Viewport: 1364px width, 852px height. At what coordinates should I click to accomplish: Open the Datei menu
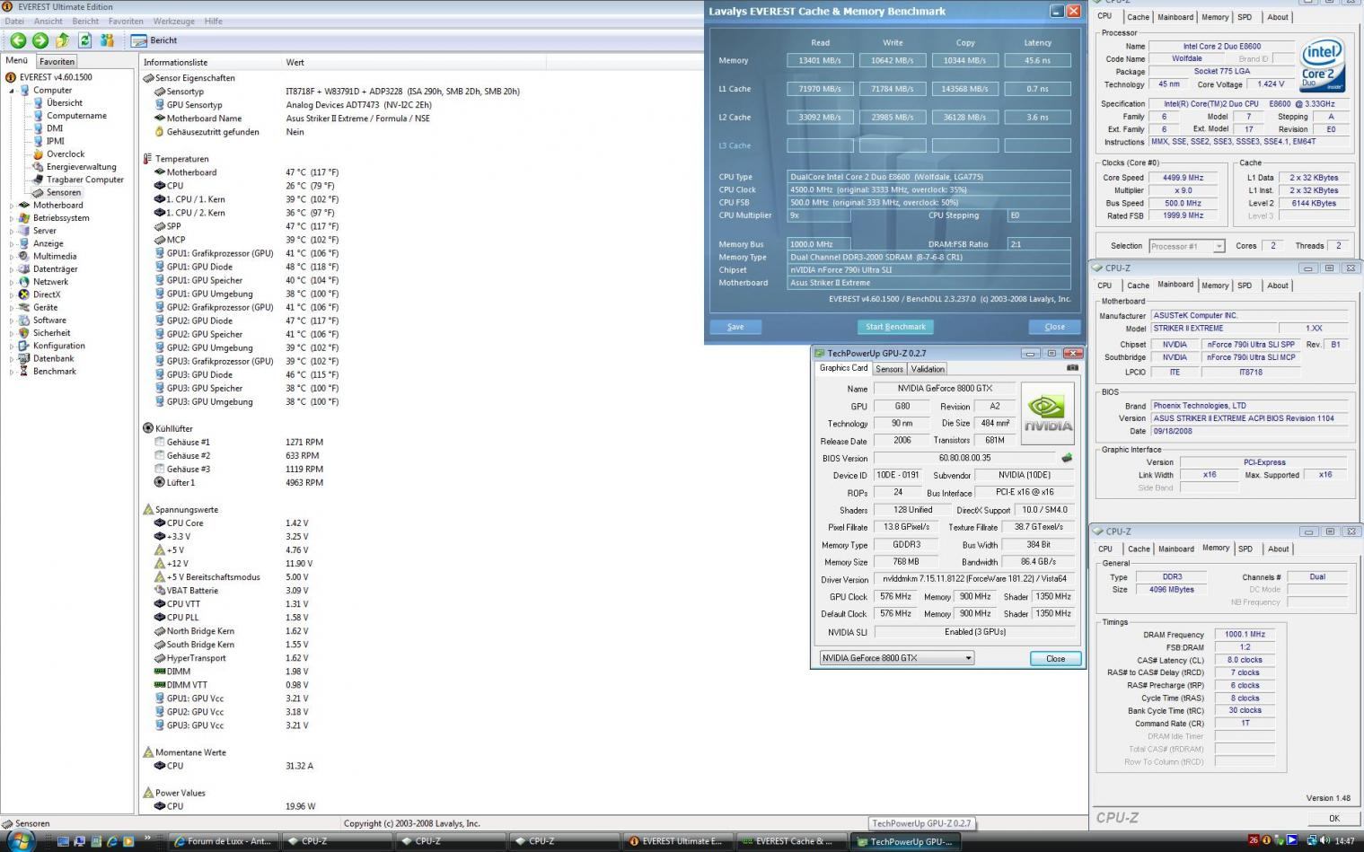(x=14, y=21)
